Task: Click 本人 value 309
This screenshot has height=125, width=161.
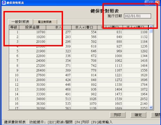Action: pos(59,46)
